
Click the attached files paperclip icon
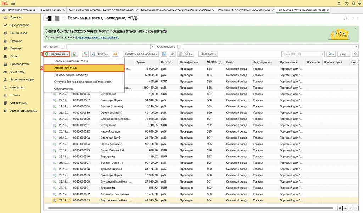coord(172,54)
